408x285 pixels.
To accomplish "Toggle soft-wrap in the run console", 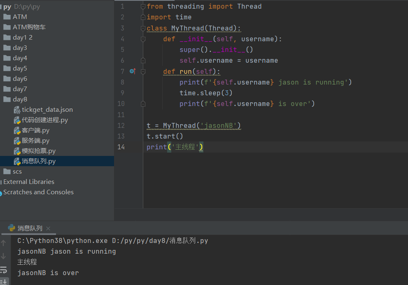I will click(4, 270).
